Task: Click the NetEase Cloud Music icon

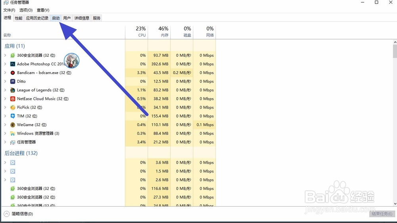Action: click(13, 99)
